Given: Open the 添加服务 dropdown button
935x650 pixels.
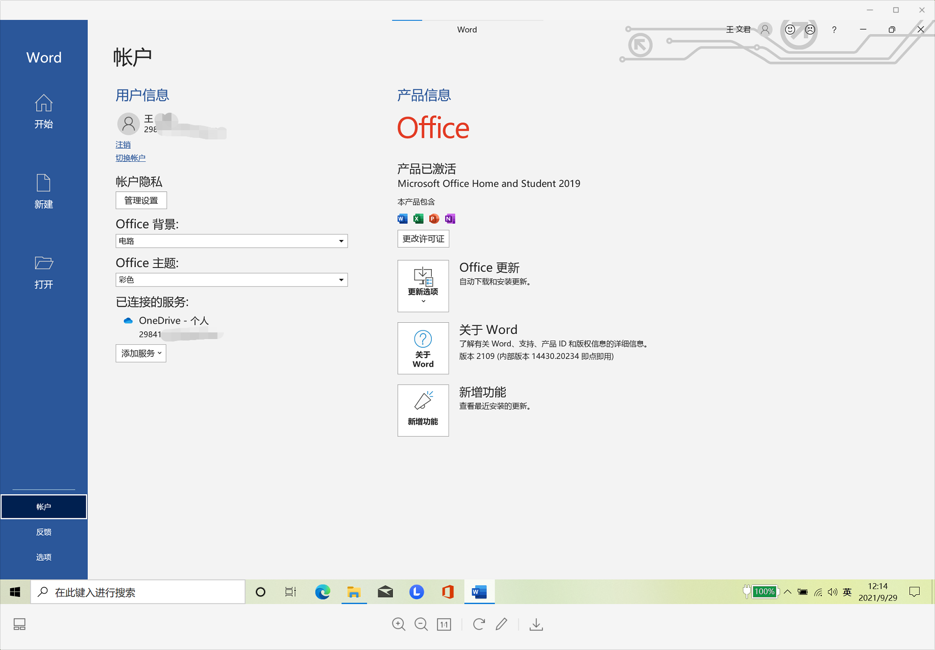Looking at the screenshot, I should (x=141, y=353).
